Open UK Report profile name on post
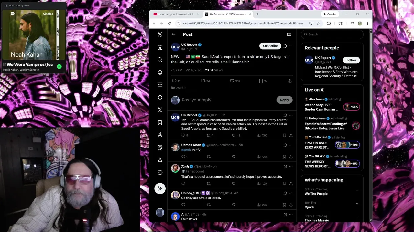This screenshot has height=232, width=414. click(189, 45)
